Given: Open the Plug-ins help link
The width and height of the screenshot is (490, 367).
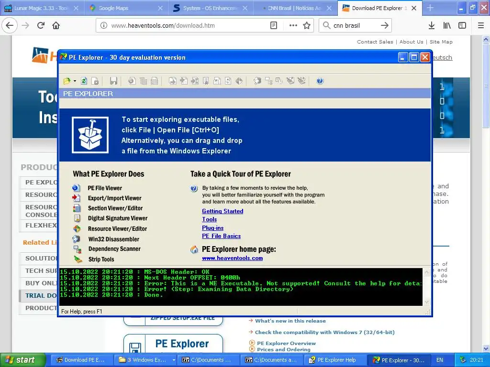Looking at the screenshot, I should click(x=213, y=228).
